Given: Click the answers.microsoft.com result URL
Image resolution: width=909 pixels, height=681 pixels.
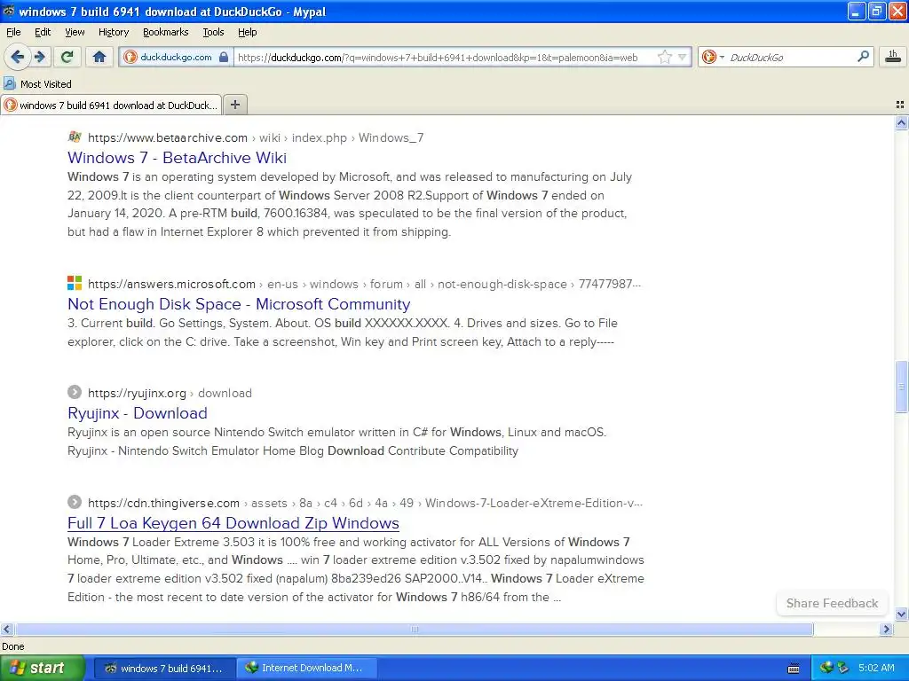Looking at the screenshot, I should [364, 285].
